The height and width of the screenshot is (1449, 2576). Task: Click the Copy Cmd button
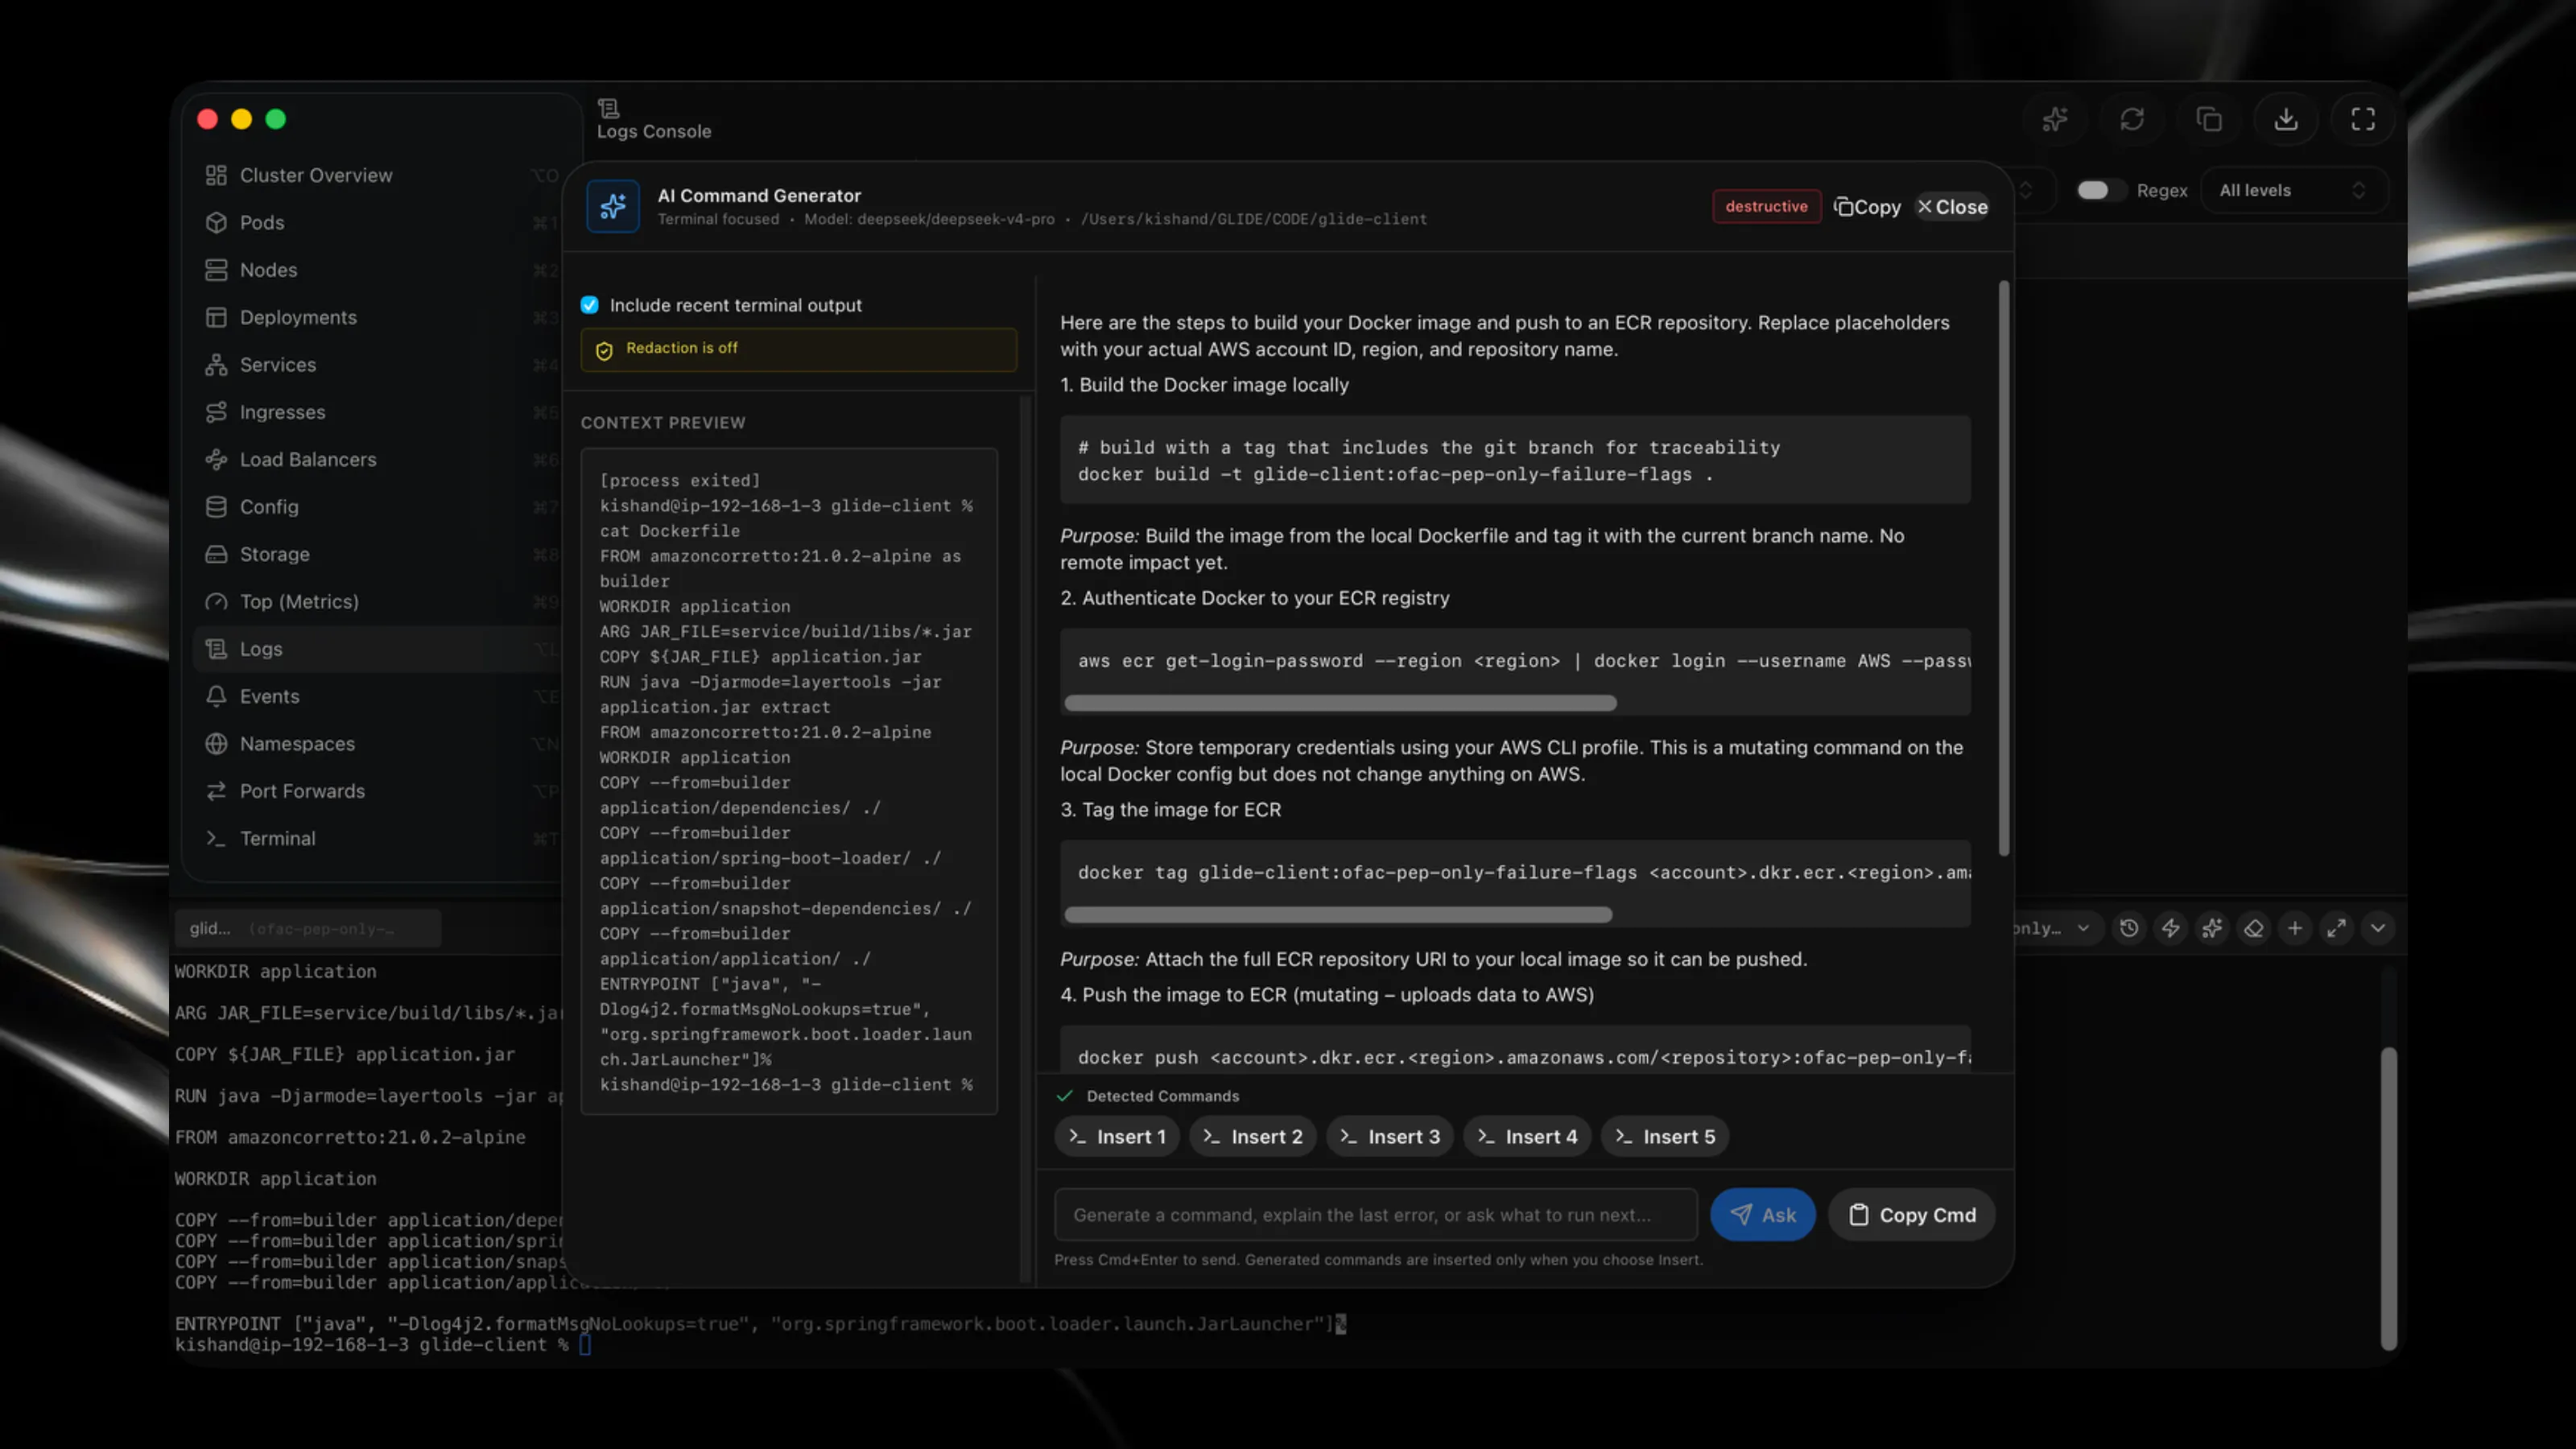pyautogui.click(x=1912, y=1215)
